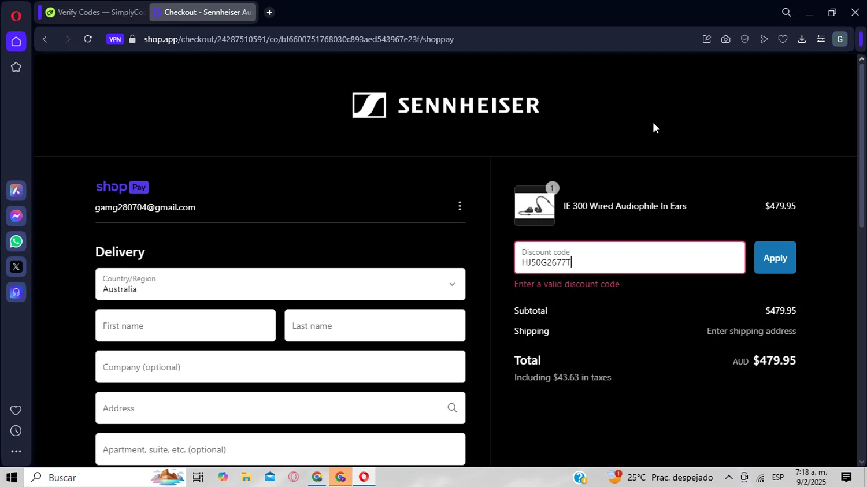Add page to bookmarks heart icon

tap(783, 39)
